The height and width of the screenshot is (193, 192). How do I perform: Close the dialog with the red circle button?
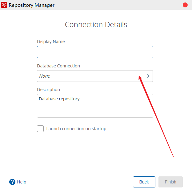pyautogui.click(x=185, y=5)
